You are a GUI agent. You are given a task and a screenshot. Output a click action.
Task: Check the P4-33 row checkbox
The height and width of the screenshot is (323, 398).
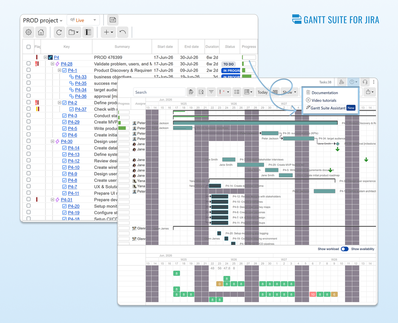pos(28,77)
